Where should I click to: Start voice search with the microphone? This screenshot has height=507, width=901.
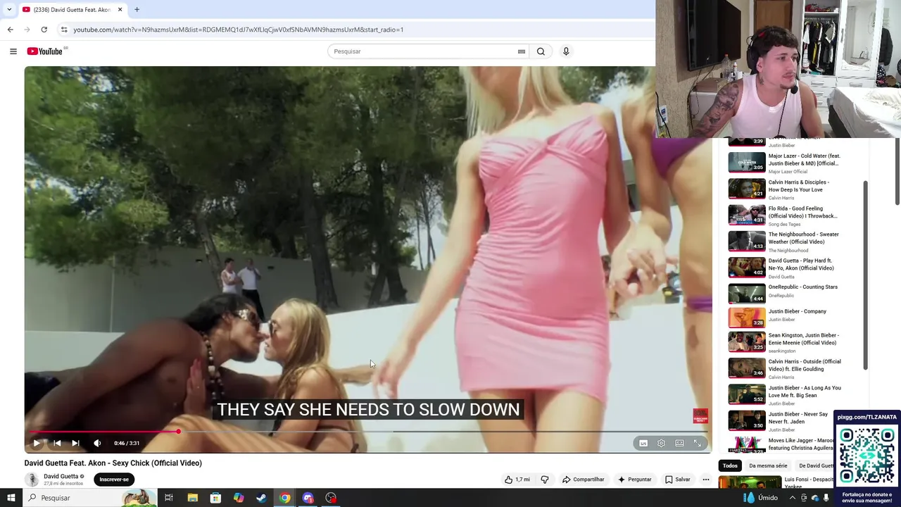[566, 51]
